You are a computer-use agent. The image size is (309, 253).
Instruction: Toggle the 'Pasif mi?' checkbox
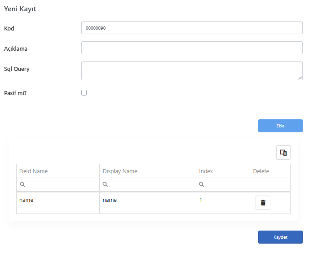84,92
